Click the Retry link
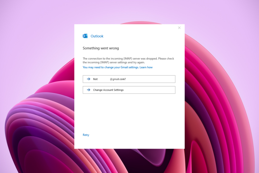 click(86, 135)
